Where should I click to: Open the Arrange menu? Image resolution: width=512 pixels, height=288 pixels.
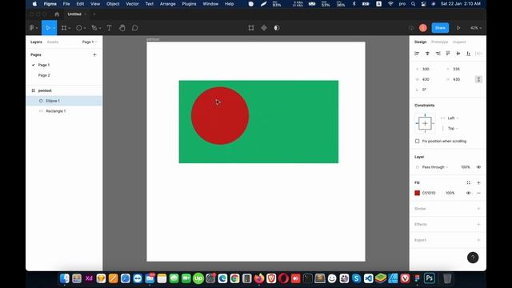click(168, 4)
